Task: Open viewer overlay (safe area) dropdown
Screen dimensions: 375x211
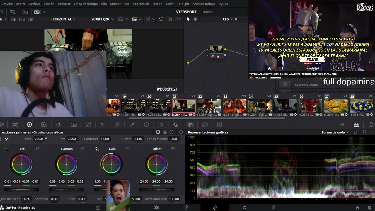Action: (x=123, y=19)
